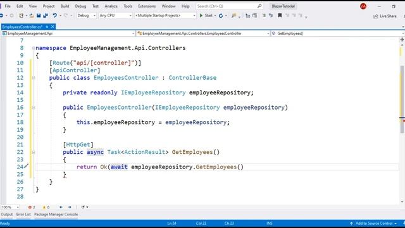Open the View menu
This screenshot has height=228, width=405.
point(33,6)
